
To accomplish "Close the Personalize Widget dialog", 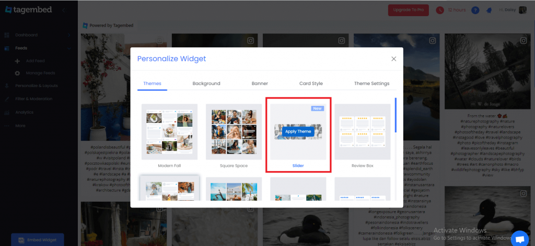I will tap(394, 59).
